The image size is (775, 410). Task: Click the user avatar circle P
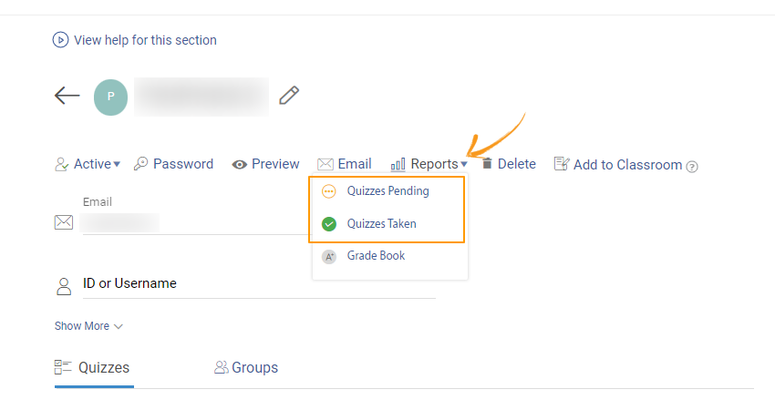point(110,97)
